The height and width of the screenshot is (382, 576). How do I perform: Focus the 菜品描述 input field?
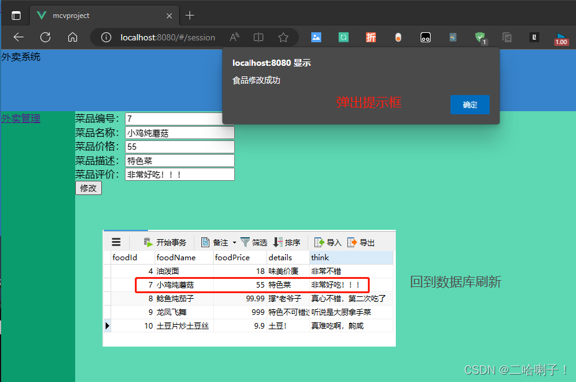pos(180,160)
